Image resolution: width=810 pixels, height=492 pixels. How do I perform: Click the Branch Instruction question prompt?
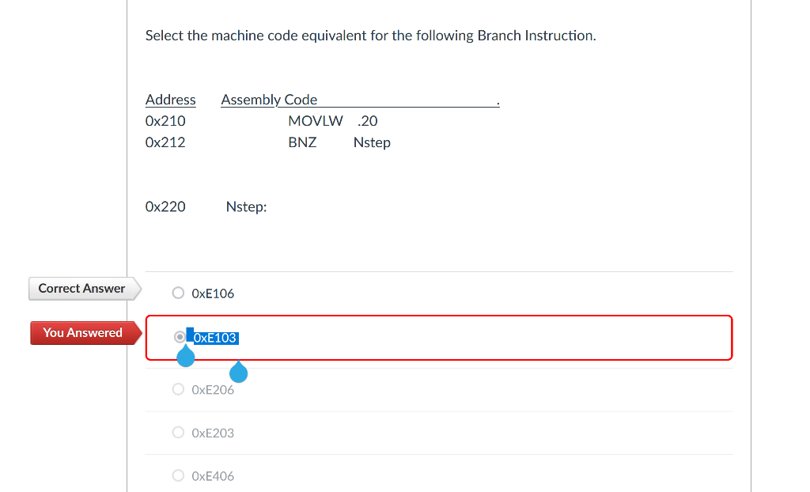pyautogui.click(x=369, y=36)
